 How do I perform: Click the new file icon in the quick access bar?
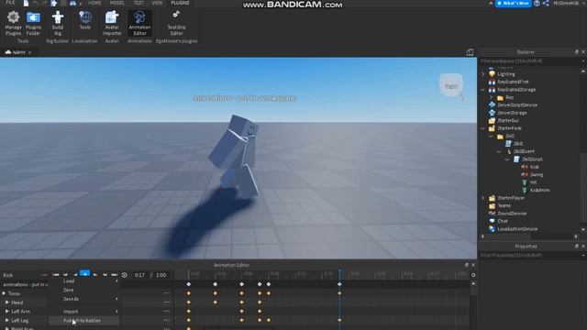coord(26,3)
